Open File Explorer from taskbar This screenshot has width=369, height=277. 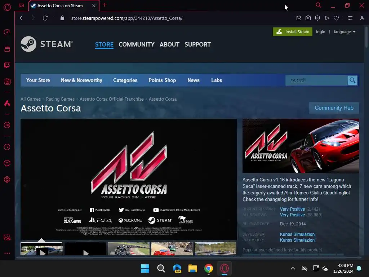(x=192, y=268)
